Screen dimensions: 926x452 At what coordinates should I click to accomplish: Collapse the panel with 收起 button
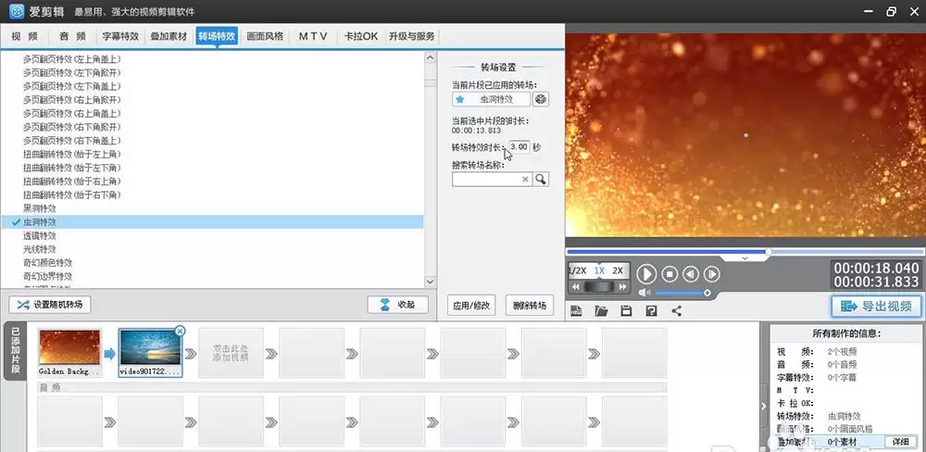pos(397,305)
